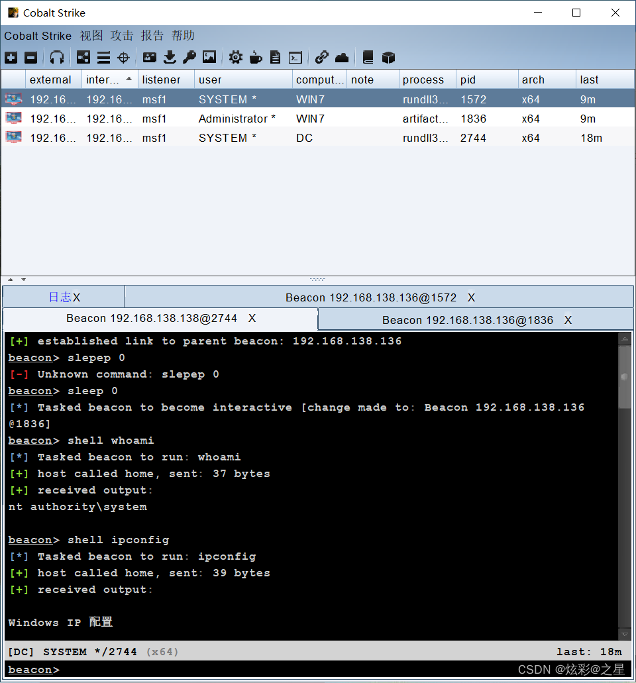The height and width of the screenshot is (683, 636).
Task: Sort sessions by computer column header
Action: [319, 79]
